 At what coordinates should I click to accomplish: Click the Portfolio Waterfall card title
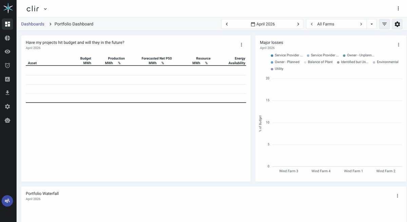[42, 194]
